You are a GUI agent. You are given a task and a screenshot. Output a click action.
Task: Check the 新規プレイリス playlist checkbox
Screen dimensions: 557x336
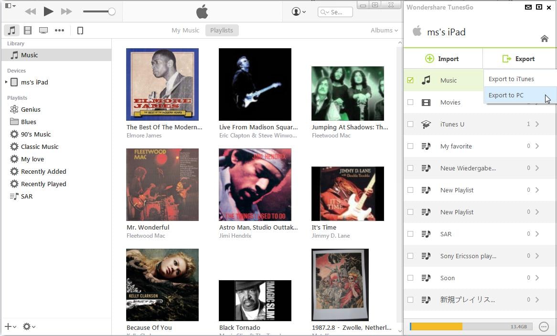pos(410,300)
